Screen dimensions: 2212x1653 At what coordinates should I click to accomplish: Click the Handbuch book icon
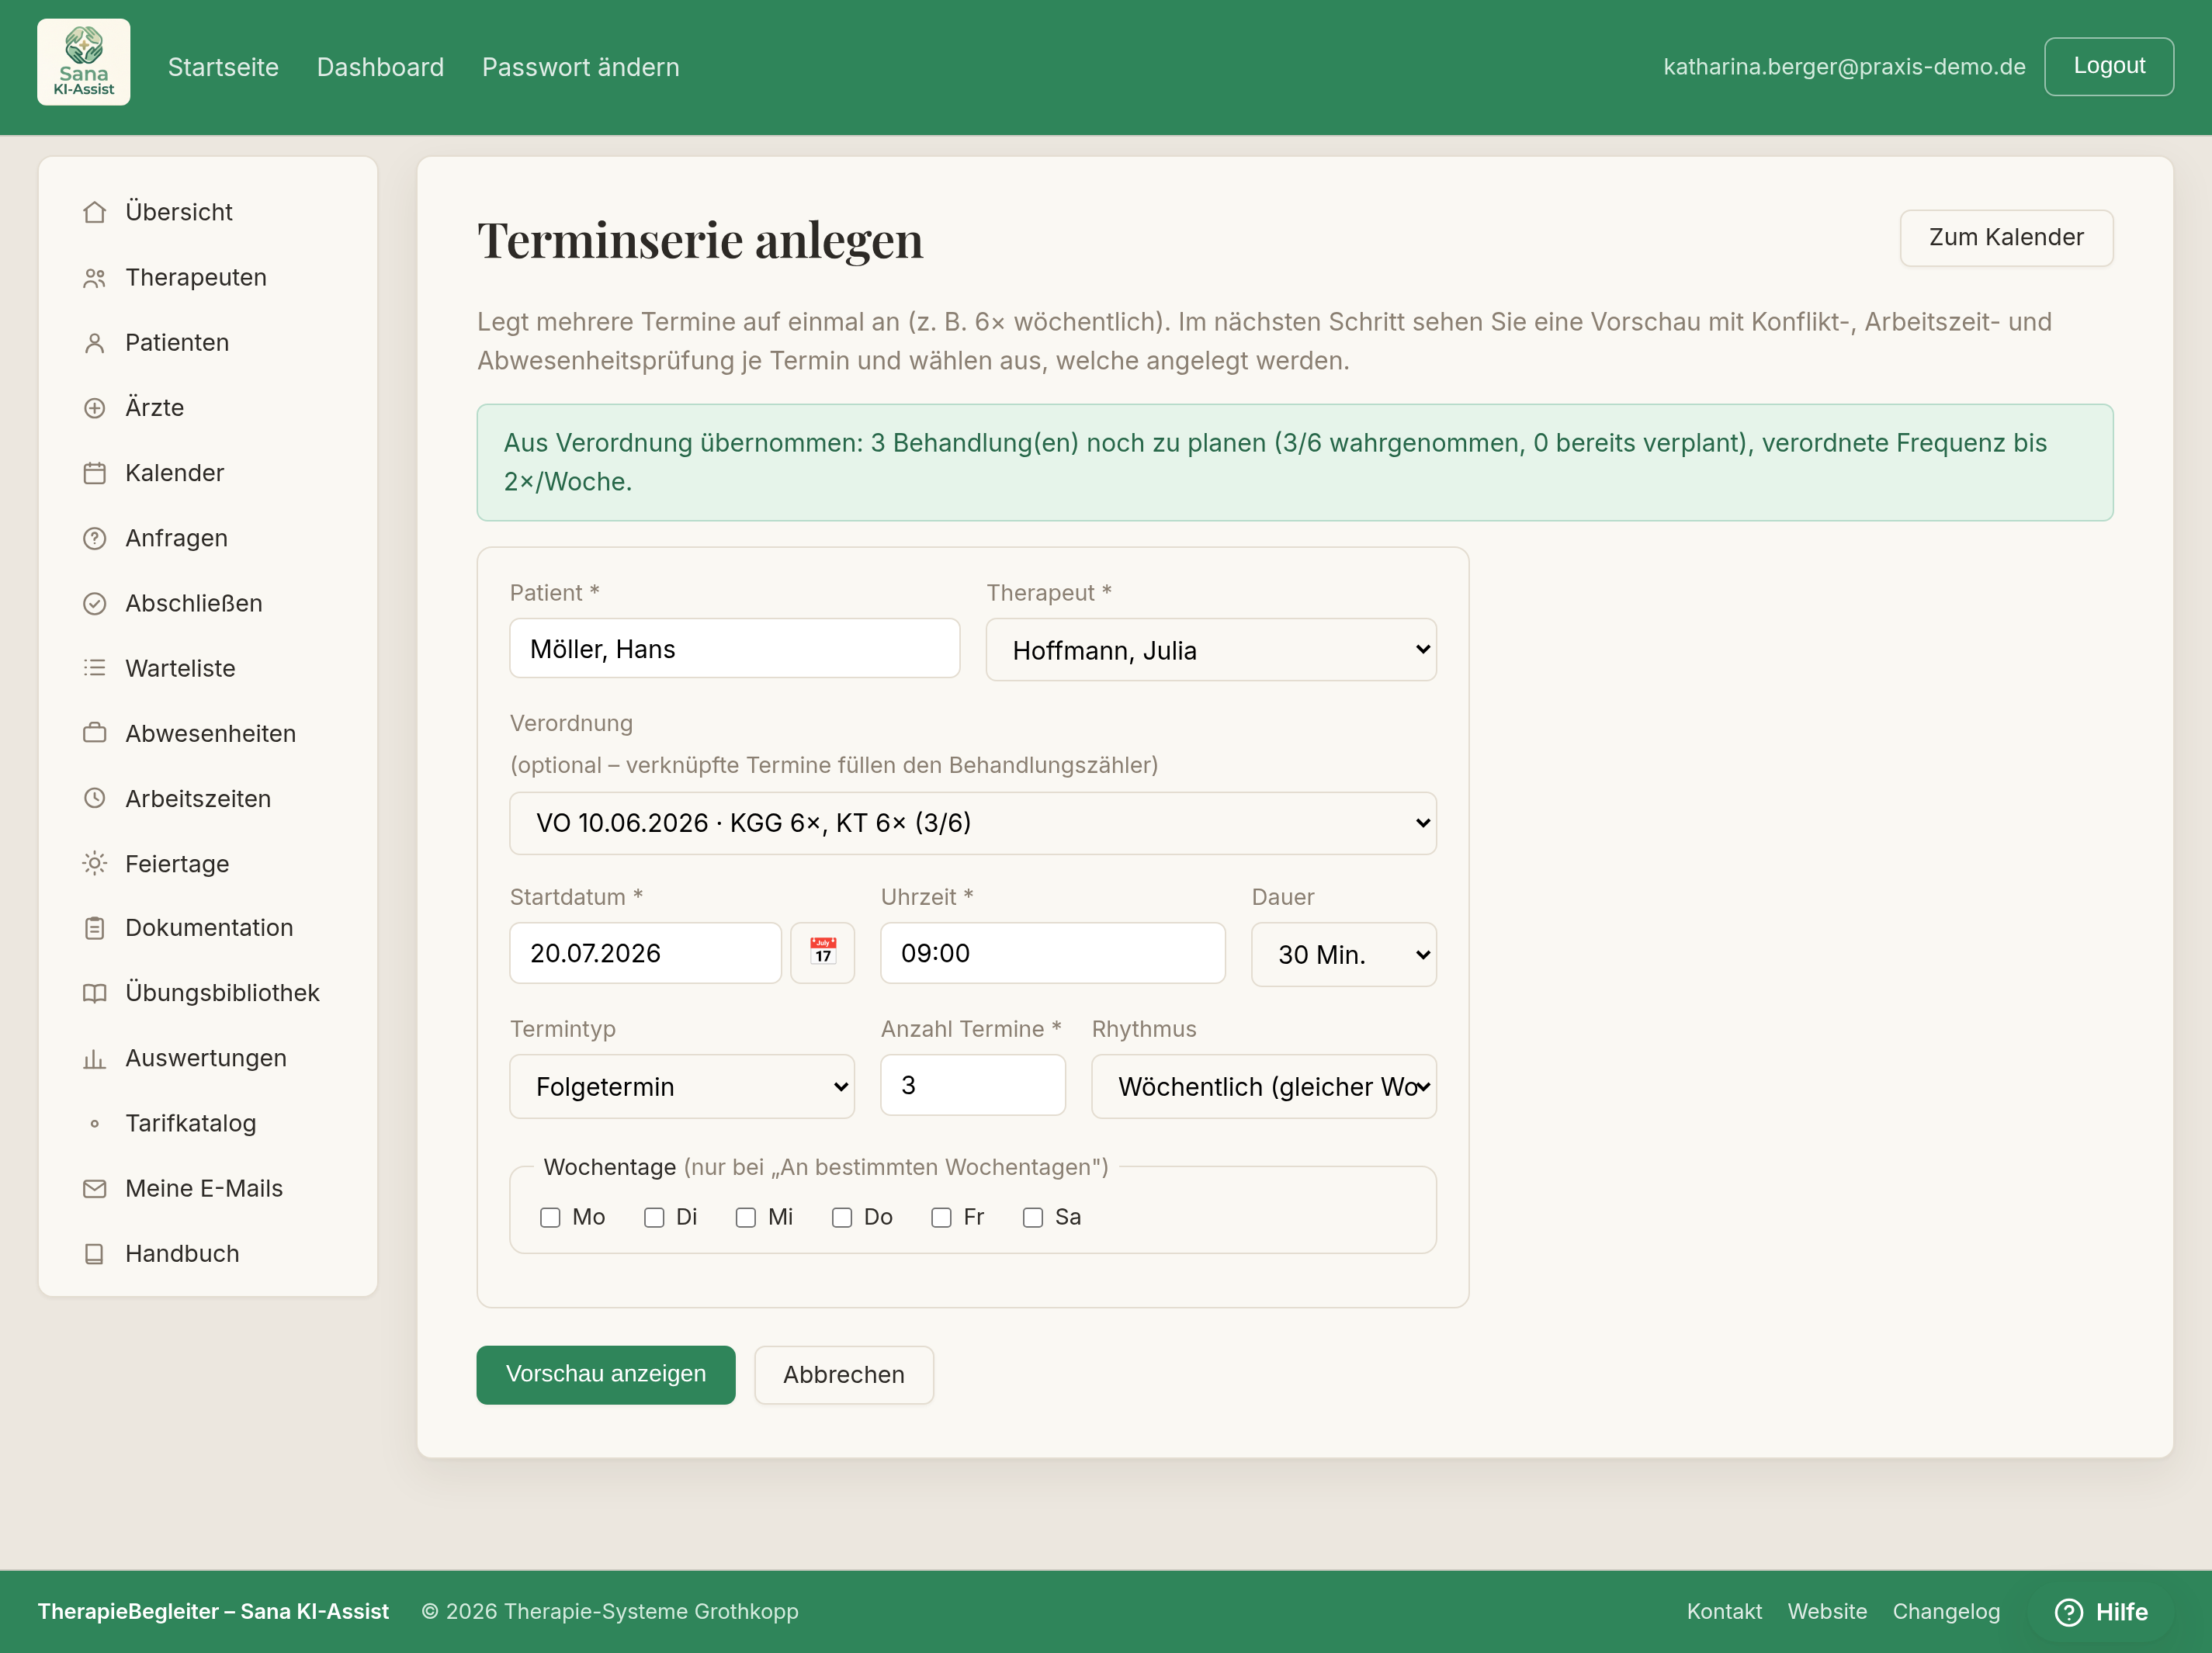point(94,1254)
